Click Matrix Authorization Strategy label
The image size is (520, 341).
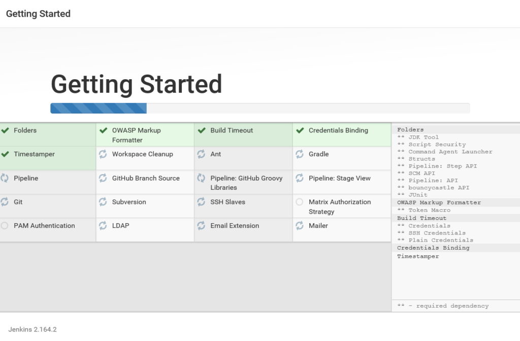[340, 207]
